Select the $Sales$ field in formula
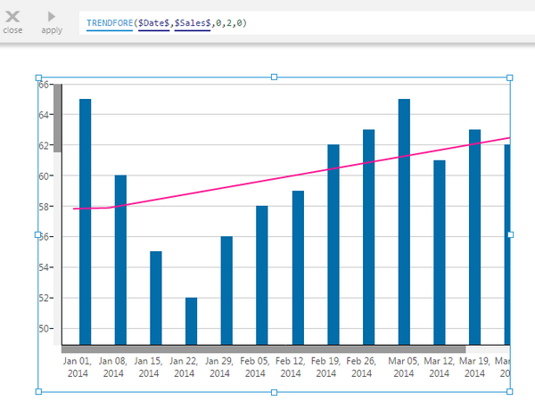The width and height of the screenshot is (535, 409). [193, 23]
